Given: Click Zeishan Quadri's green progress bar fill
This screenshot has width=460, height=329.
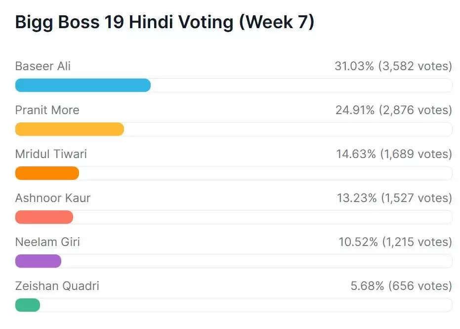Looking at the screenshot, I should tap(27, 305).
